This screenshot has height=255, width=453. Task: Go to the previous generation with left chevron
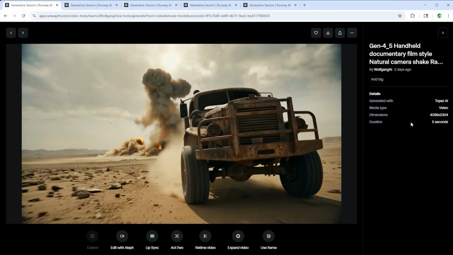11,33
